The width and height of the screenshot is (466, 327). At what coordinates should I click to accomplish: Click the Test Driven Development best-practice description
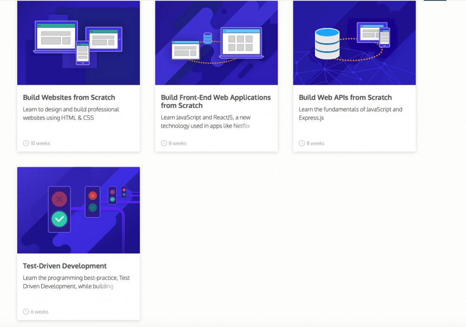pyautogui.click(x=76, y=282)
